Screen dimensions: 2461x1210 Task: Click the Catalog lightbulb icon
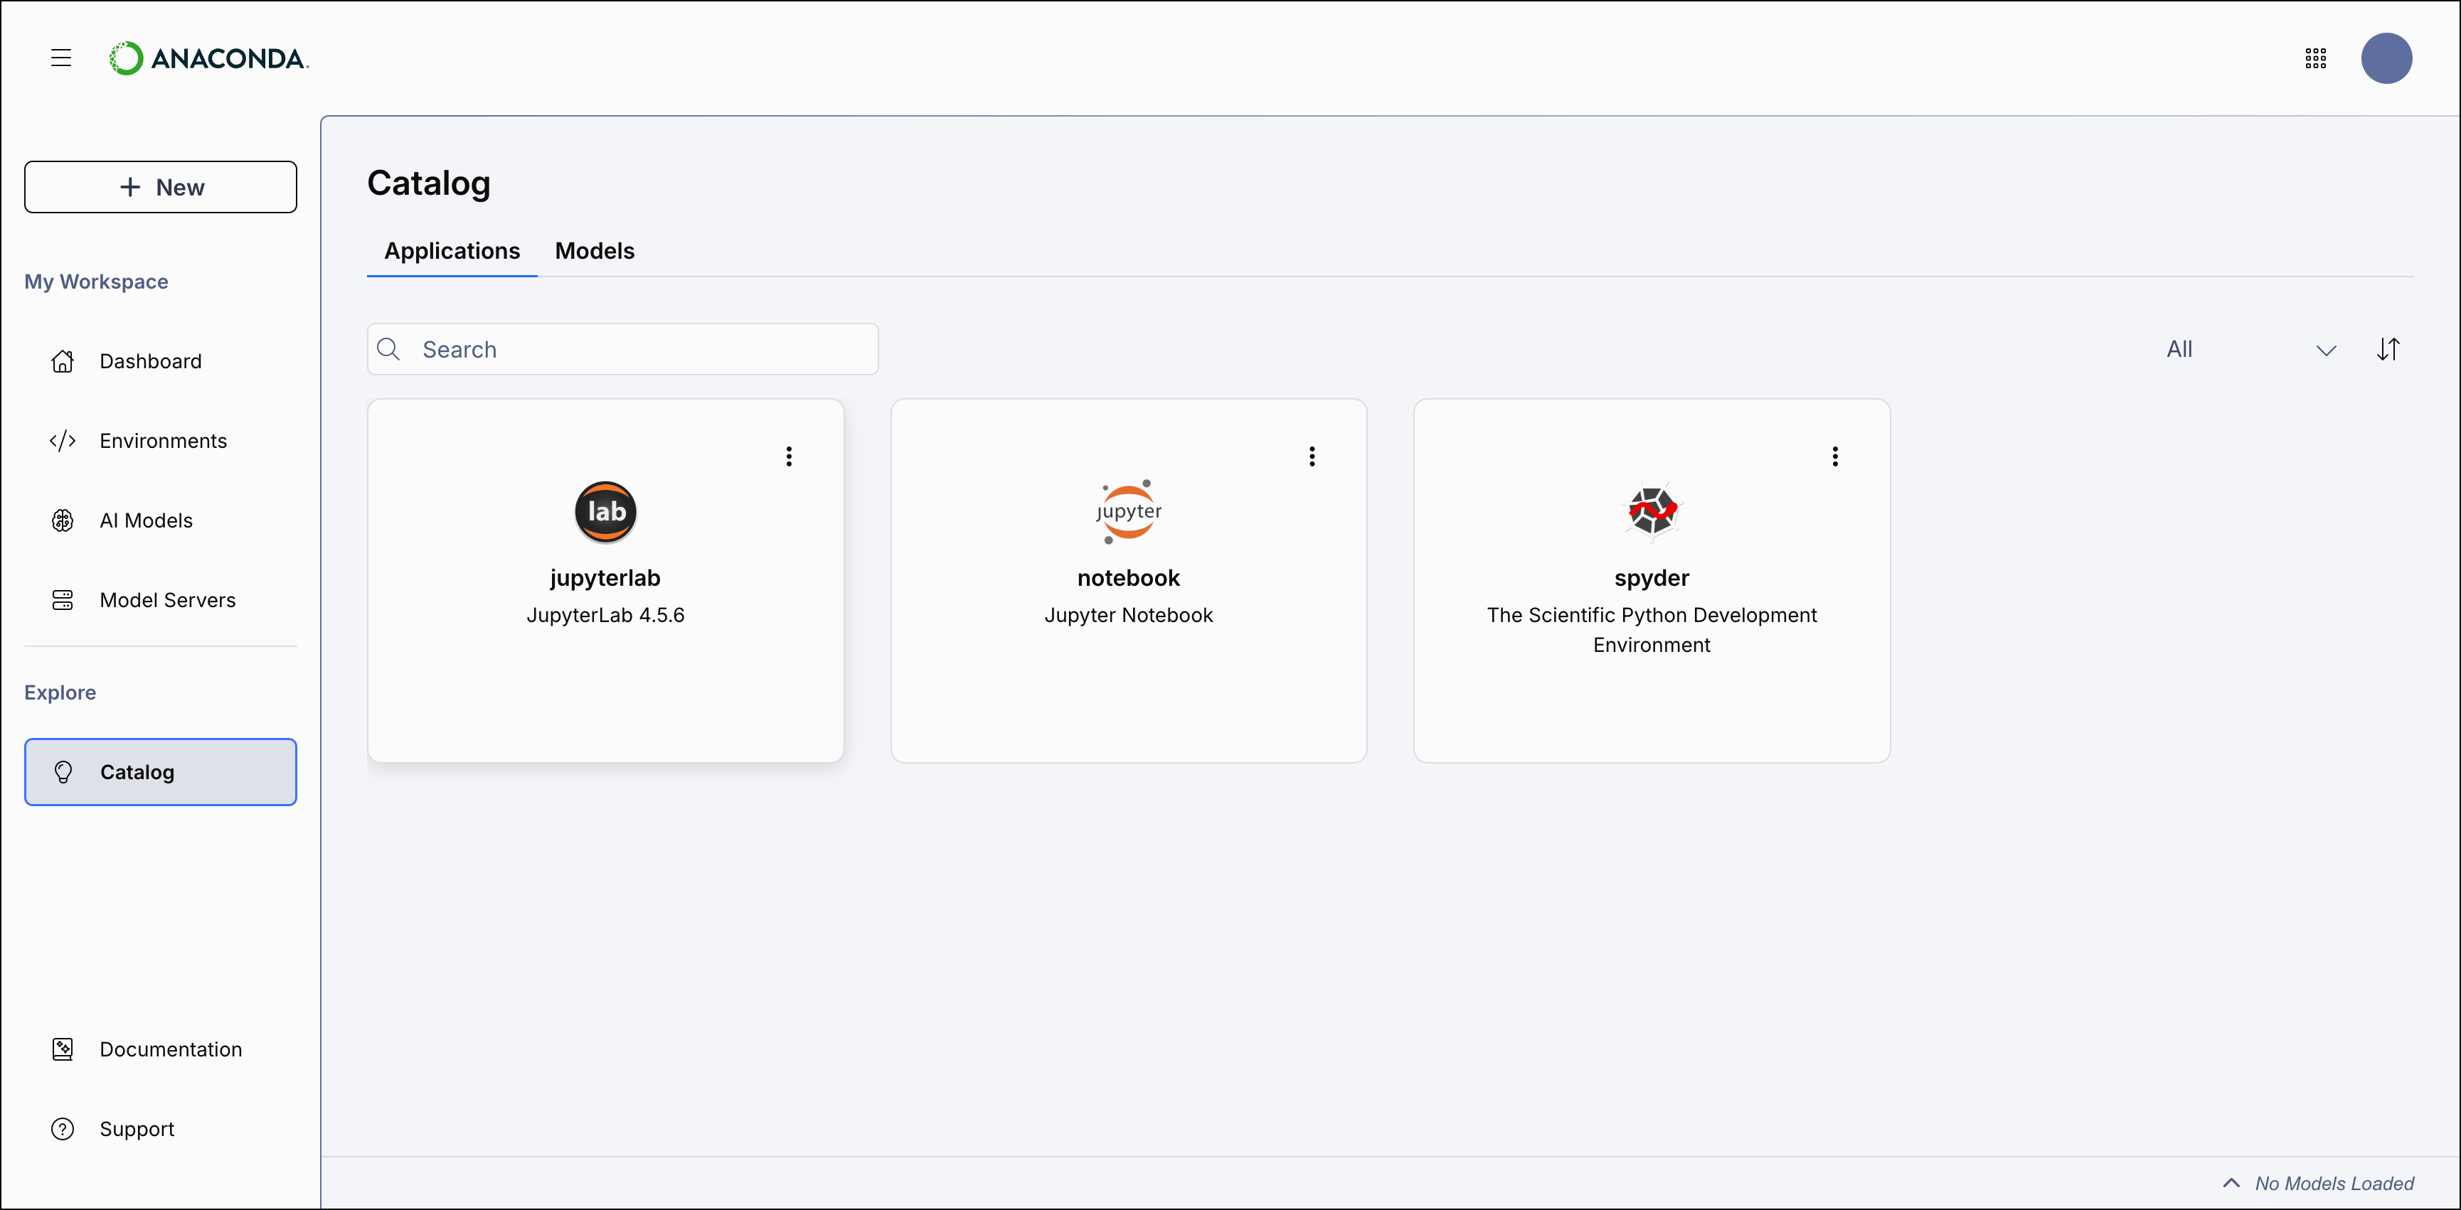pyautogui.click(x=63, y=771)
